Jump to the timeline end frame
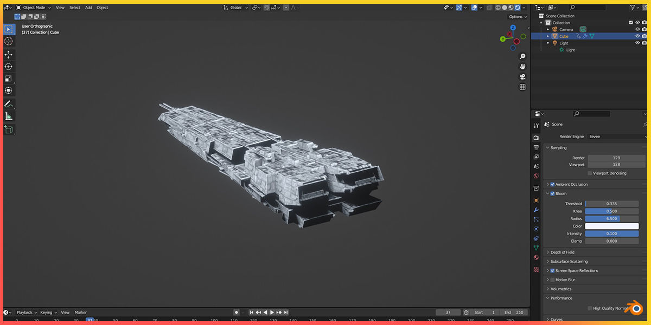The height and width of the screenshot is (325, 651). [x=286, y=313]
